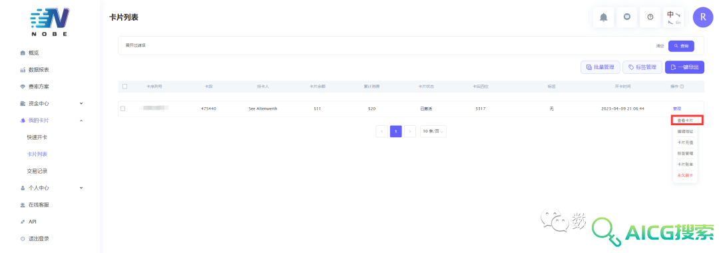Open the chat message icon in header

coord(627,17)
